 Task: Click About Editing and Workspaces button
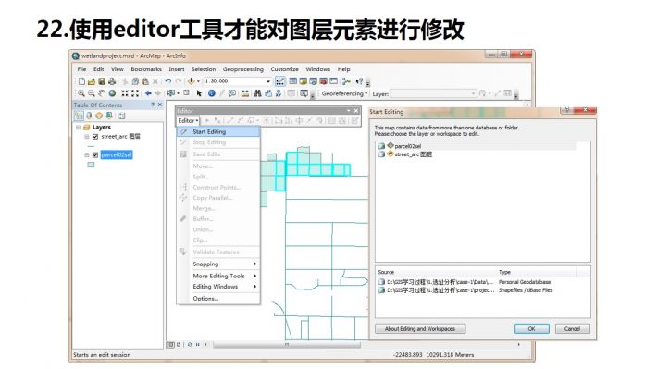[x=420, y=329]
